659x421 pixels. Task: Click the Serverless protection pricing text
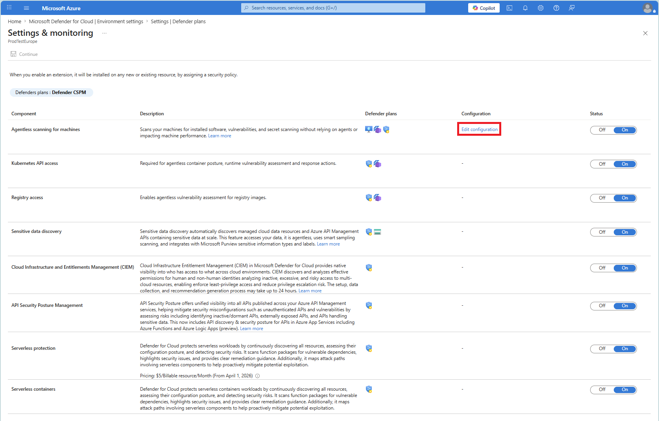coord(196,376)
